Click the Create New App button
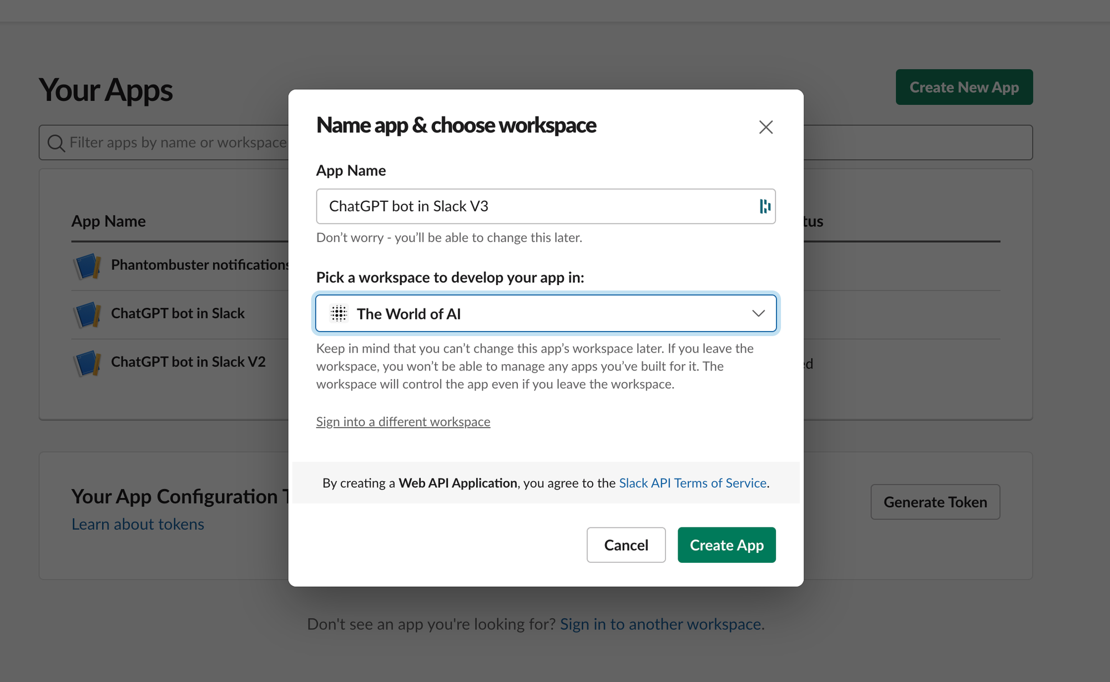The image size is (1110, 682). [x=963, y=87]
